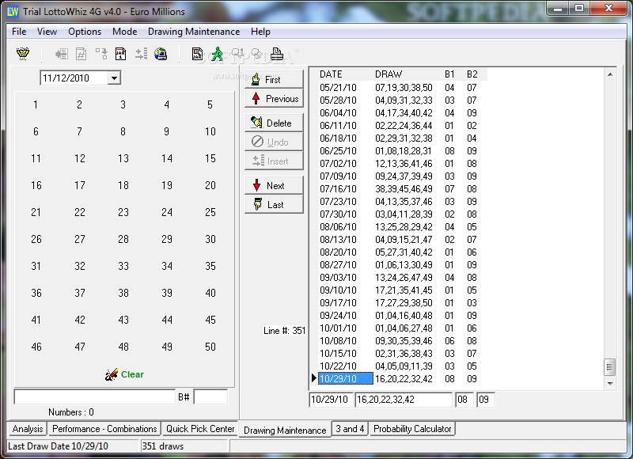Click the grayed magnifier with grid icon
This screenshot has height=459, width=633.
click(256, 54)
